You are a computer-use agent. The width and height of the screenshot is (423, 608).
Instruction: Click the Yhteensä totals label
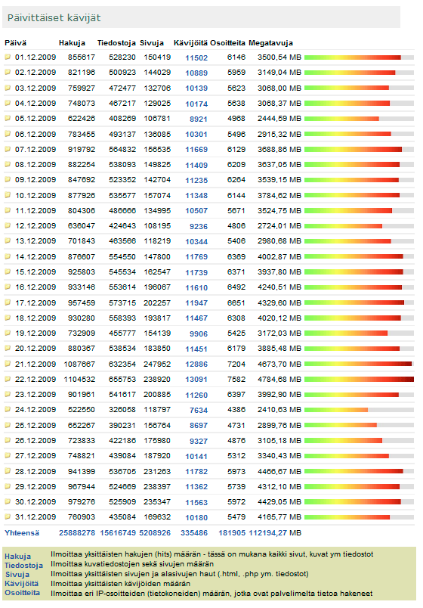tap(22, 533)
